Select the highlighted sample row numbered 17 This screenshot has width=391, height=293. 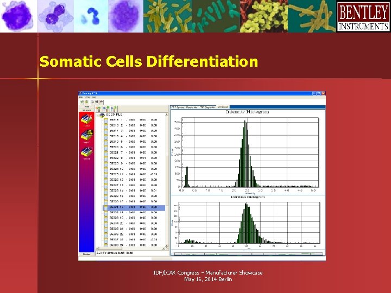click(134, 207)
